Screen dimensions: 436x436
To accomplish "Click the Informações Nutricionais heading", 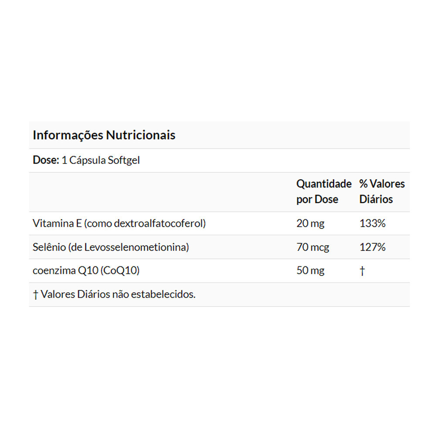I will (x=104, y=135).
